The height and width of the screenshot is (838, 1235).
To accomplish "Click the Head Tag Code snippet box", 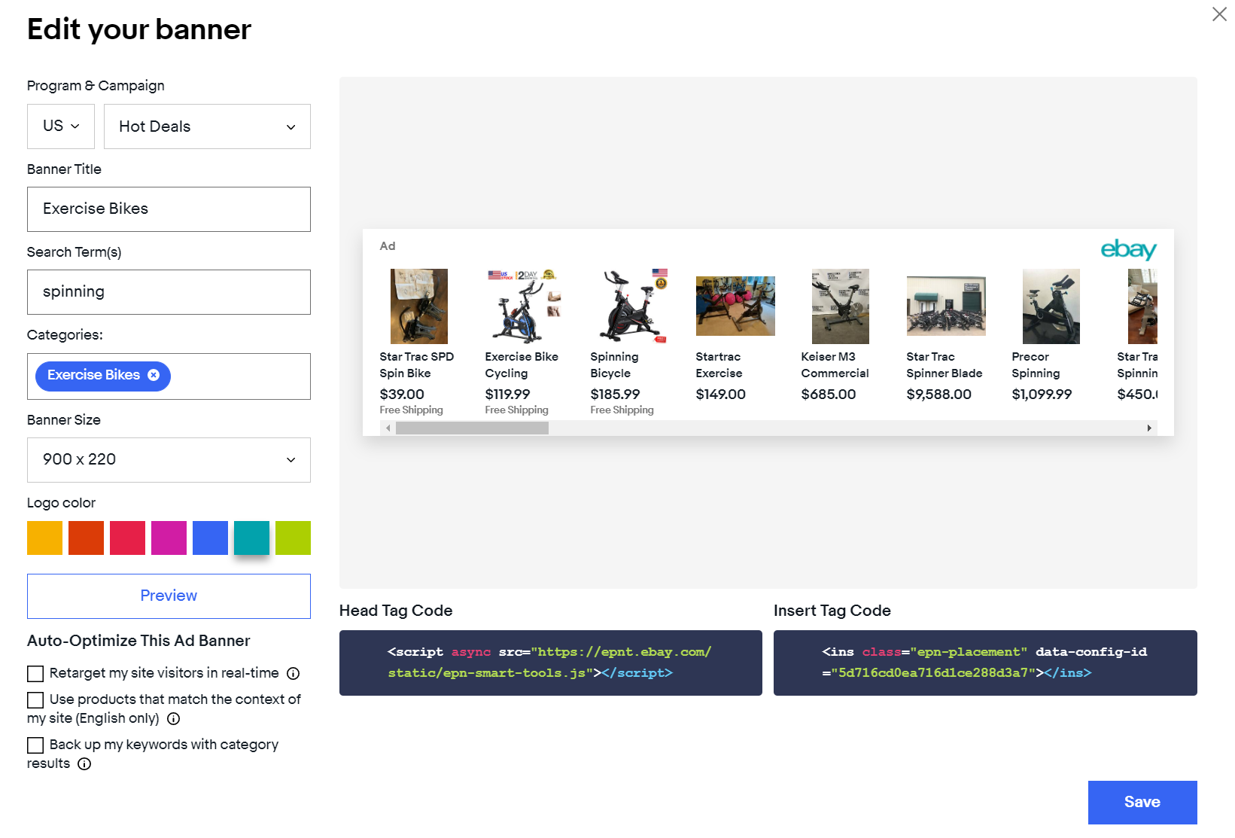I will (x=551, y=663).
